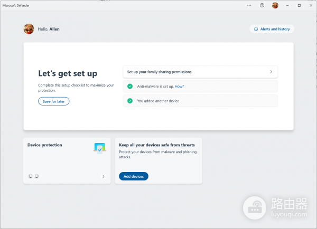
Task: Click the Device protection shield illustration
Action: (x=99, y=148)
